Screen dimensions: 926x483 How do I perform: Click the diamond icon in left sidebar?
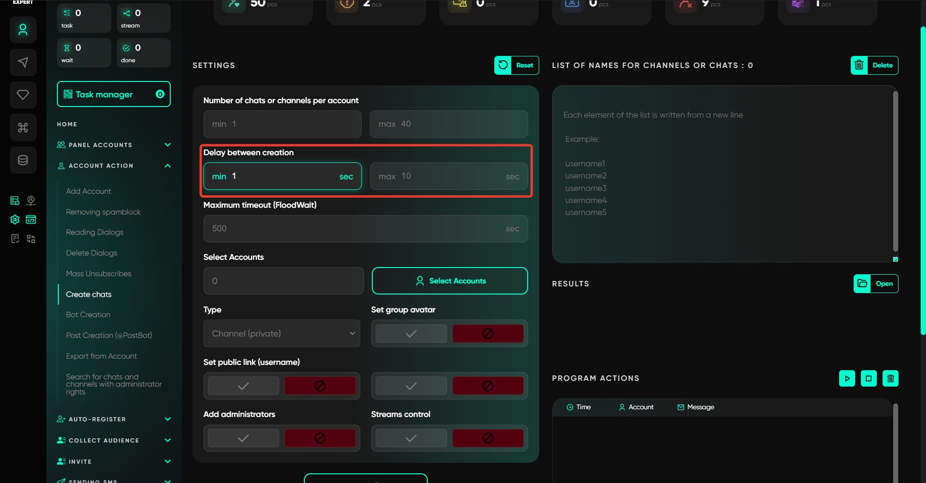pyautogui.click(x=23, y=94)
